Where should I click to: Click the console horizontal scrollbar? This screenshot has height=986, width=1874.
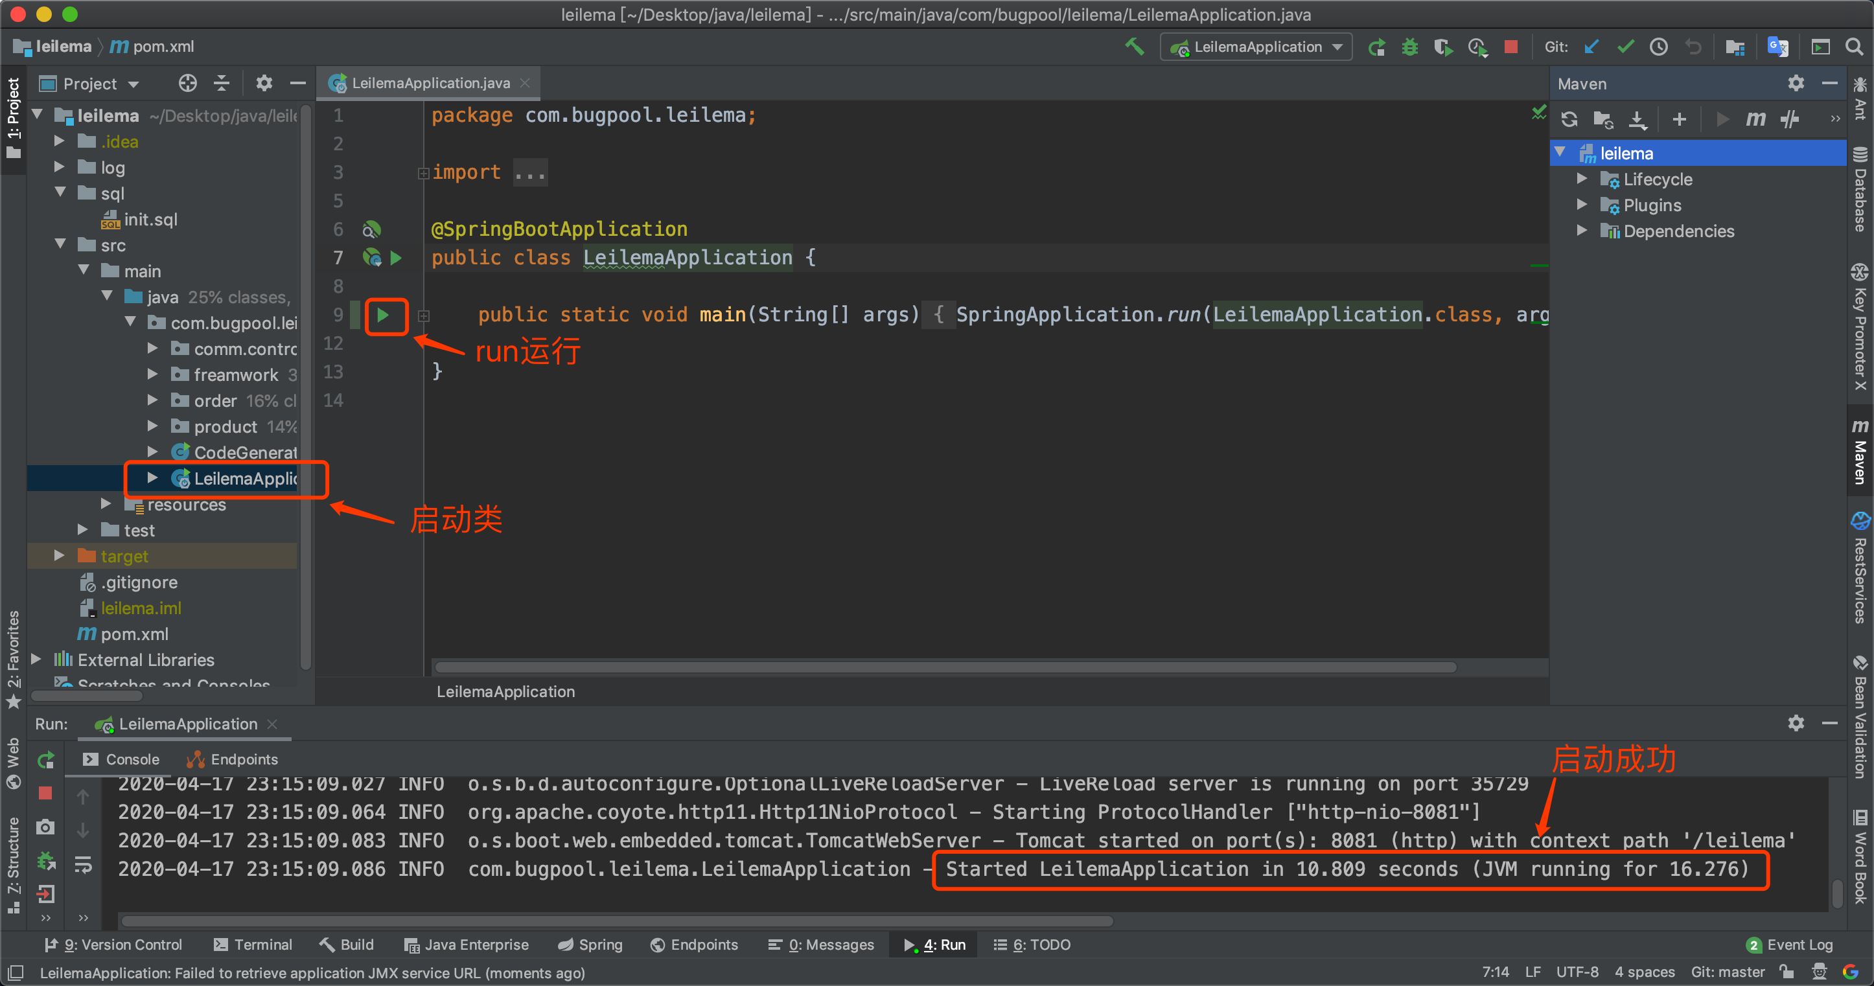[x=611, y=921]
